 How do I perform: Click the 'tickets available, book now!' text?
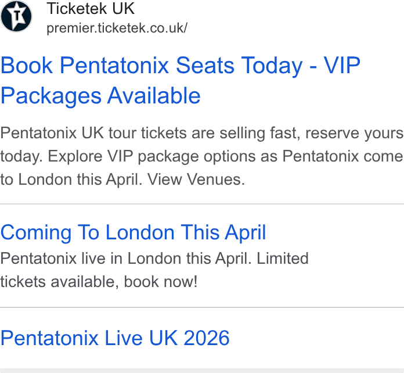99,282
